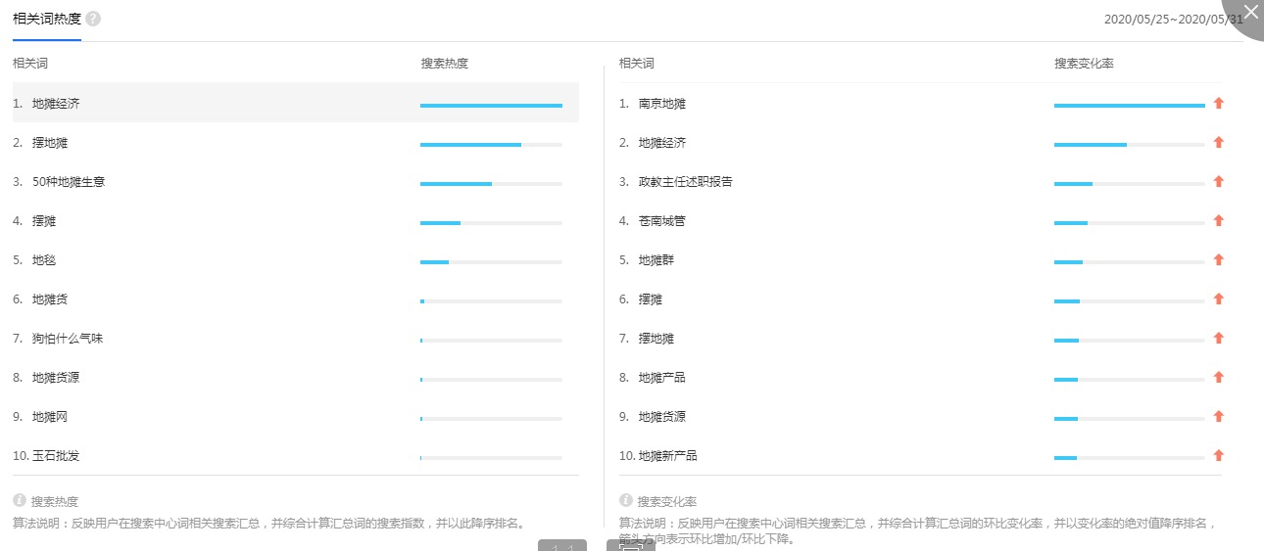The width and height of the screenshot is (1264, 551).
Task: Open the related word 地摊经济 in heat list
Action: click(x=56, y=103)
